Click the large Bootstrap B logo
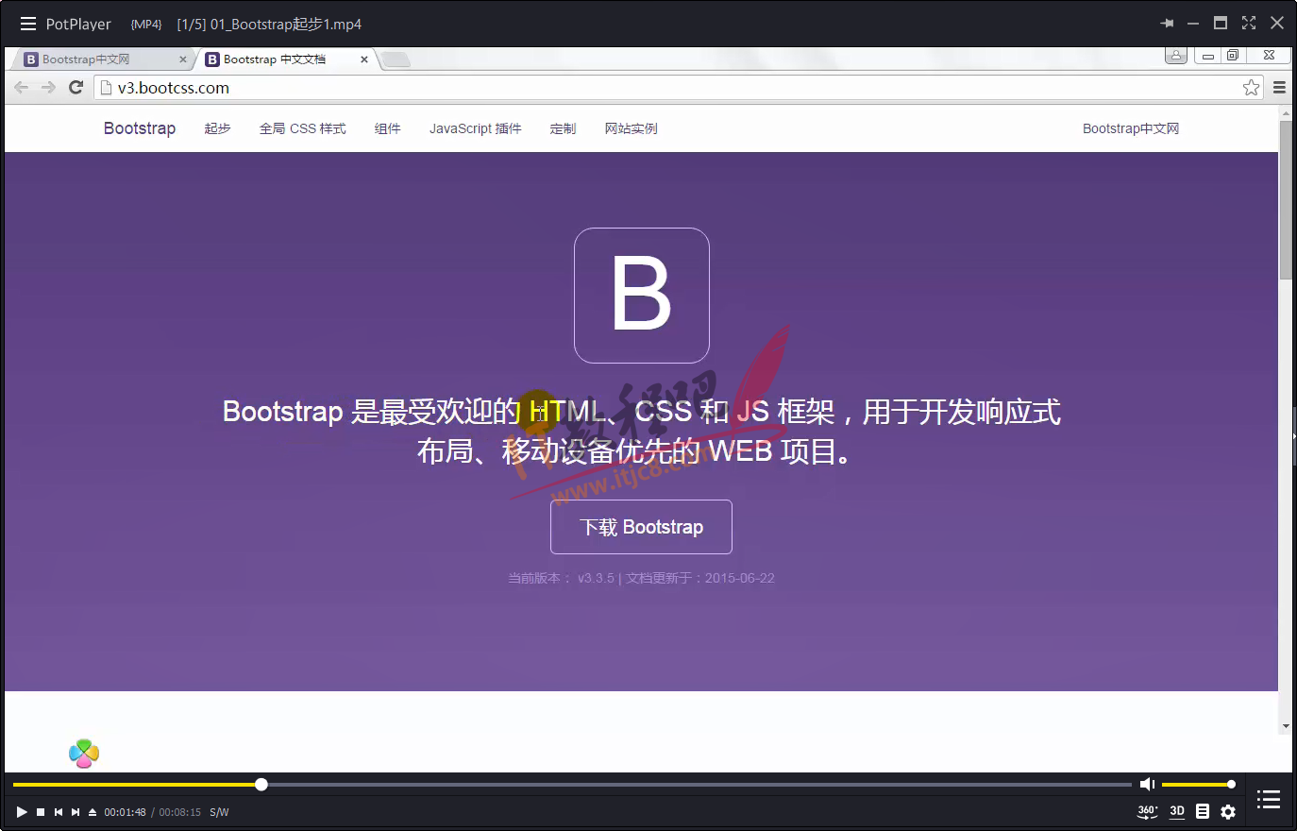The width and height of the screenshot is (1297, 831). tap(642, 296)
